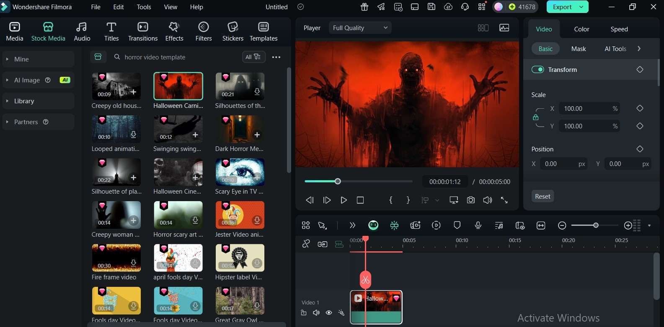Click the gift box icon in title bar
The height and width of the screenshot is (327, 664).
point(364,7)
